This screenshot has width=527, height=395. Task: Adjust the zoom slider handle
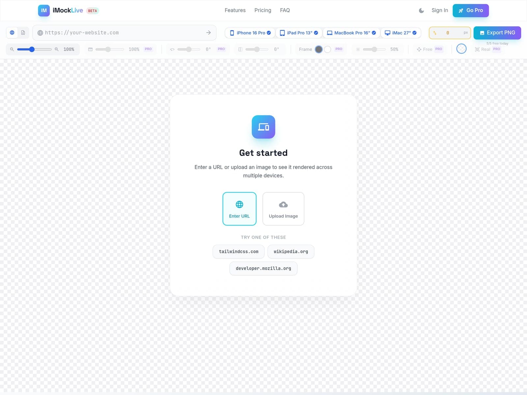[32, 49]
